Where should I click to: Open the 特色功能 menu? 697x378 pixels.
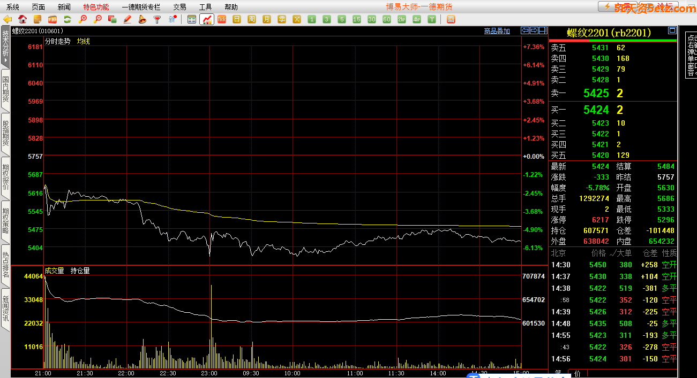tap(96, 7)
